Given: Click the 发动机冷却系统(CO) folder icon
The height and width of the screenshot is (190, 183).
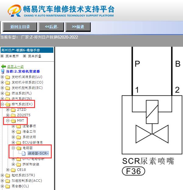Looking at the screenshot, I should 8,83.
